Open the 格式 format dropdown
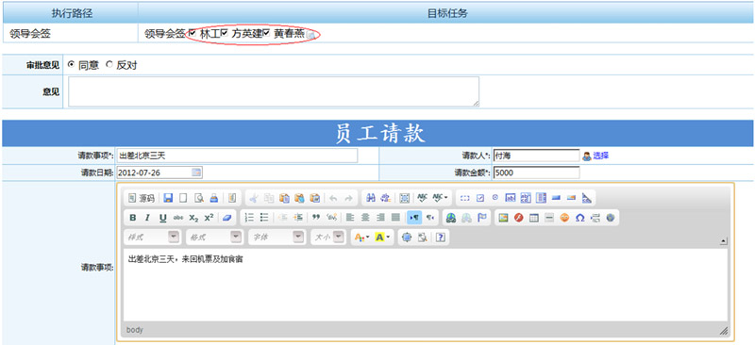The height and width of the screenshot is (345, 755). click(x=214, y=237)
